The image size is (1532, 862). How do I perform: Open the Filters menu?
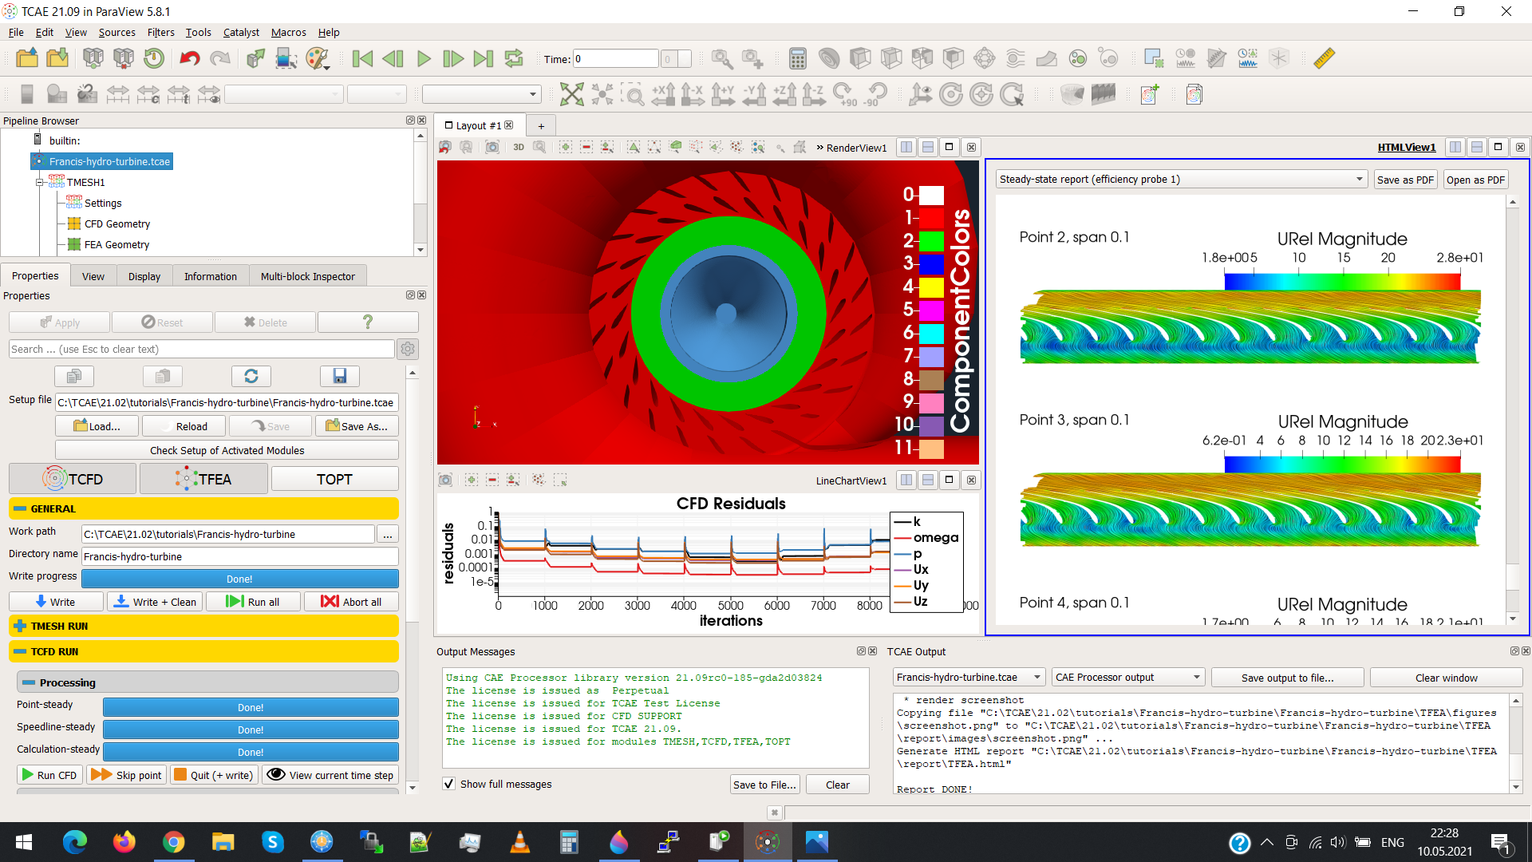click(160, 32)
